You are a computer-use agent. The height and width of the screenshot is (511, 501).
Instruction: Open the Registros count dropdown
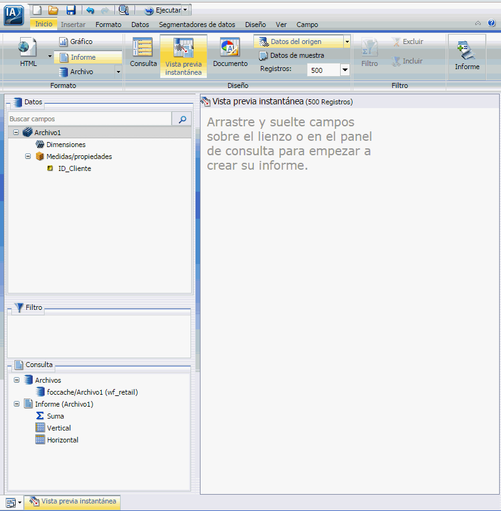click(x=345, y=70)
